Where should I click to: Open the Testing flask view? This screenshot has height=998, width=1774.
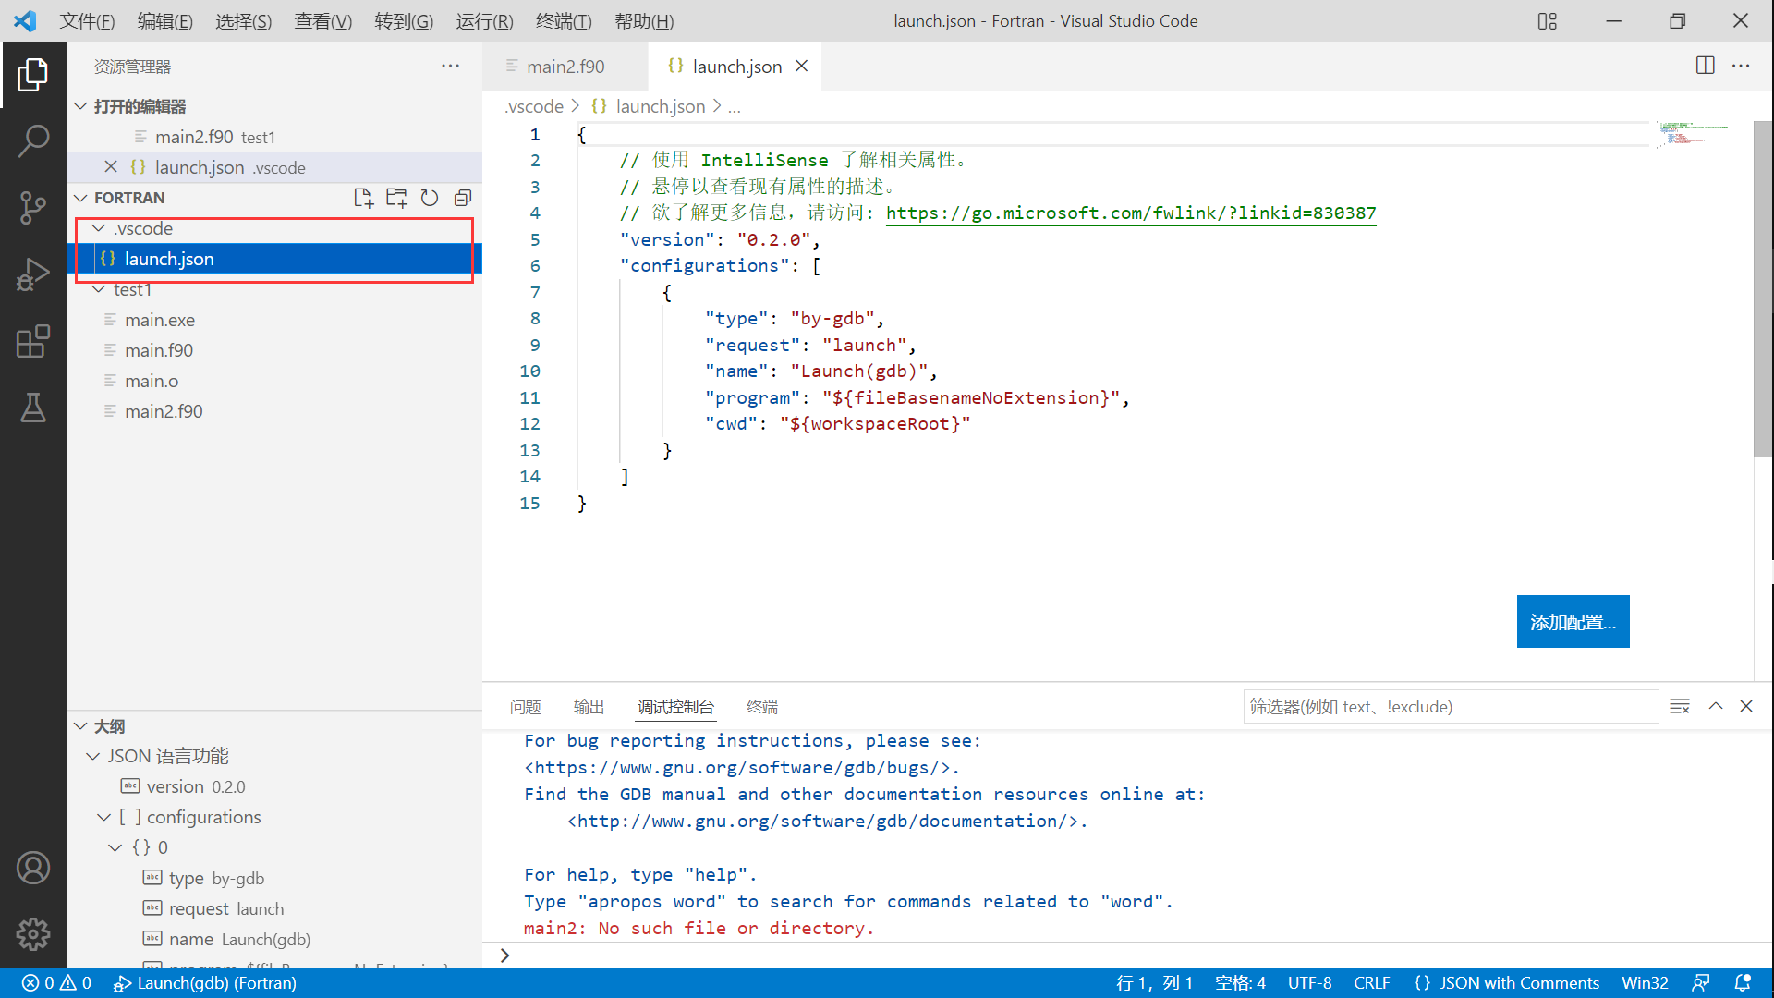33,408
